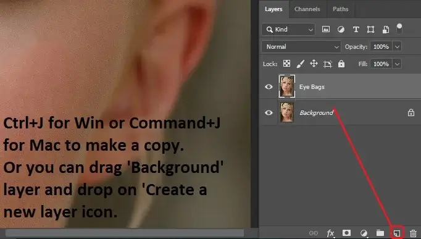Filter layers by pixel layer icon

(x=326, y=29)
